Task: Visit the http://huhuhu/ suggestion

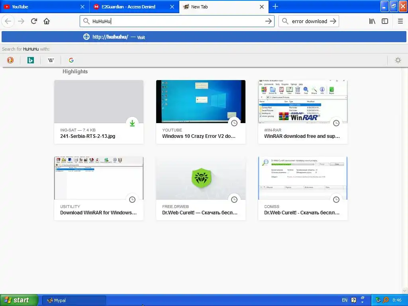Action: (204, 37)
